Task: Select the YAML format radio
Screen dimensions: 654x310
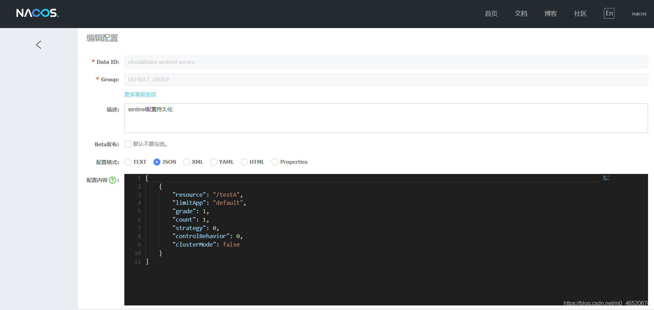Action: (214, 162)
